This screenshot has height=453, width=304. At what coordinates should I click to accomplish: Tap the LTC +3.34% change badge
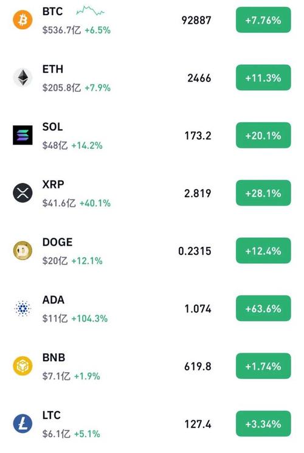pos(263,424)
